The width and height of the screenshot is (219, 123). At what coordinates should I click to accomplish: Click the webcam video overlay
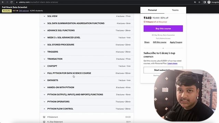(185, 95)
